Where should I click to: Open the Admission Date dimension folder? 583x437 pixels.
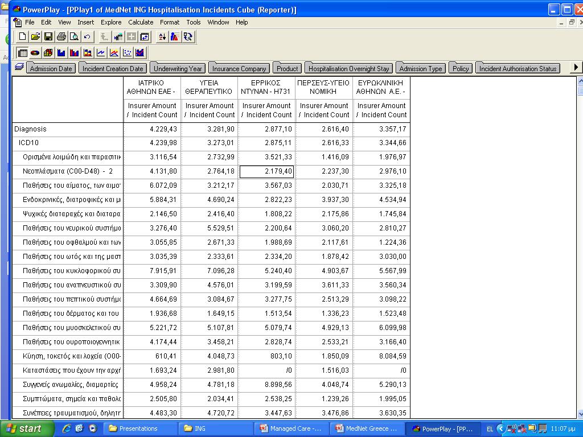point(51,68)
